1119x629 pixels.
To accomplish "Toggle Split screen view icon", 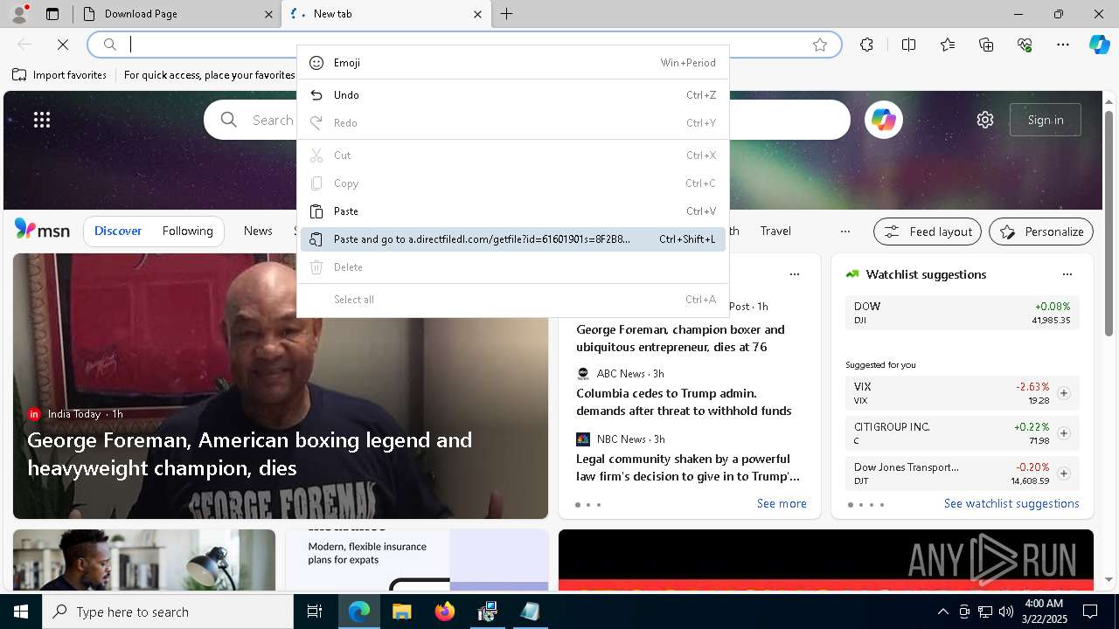I will click(x=909, y=45).
